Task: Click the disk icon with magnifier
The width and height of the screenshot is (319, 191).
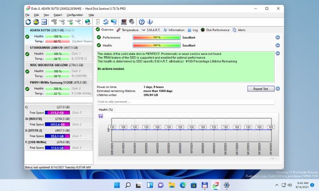Action: (78, 22)
